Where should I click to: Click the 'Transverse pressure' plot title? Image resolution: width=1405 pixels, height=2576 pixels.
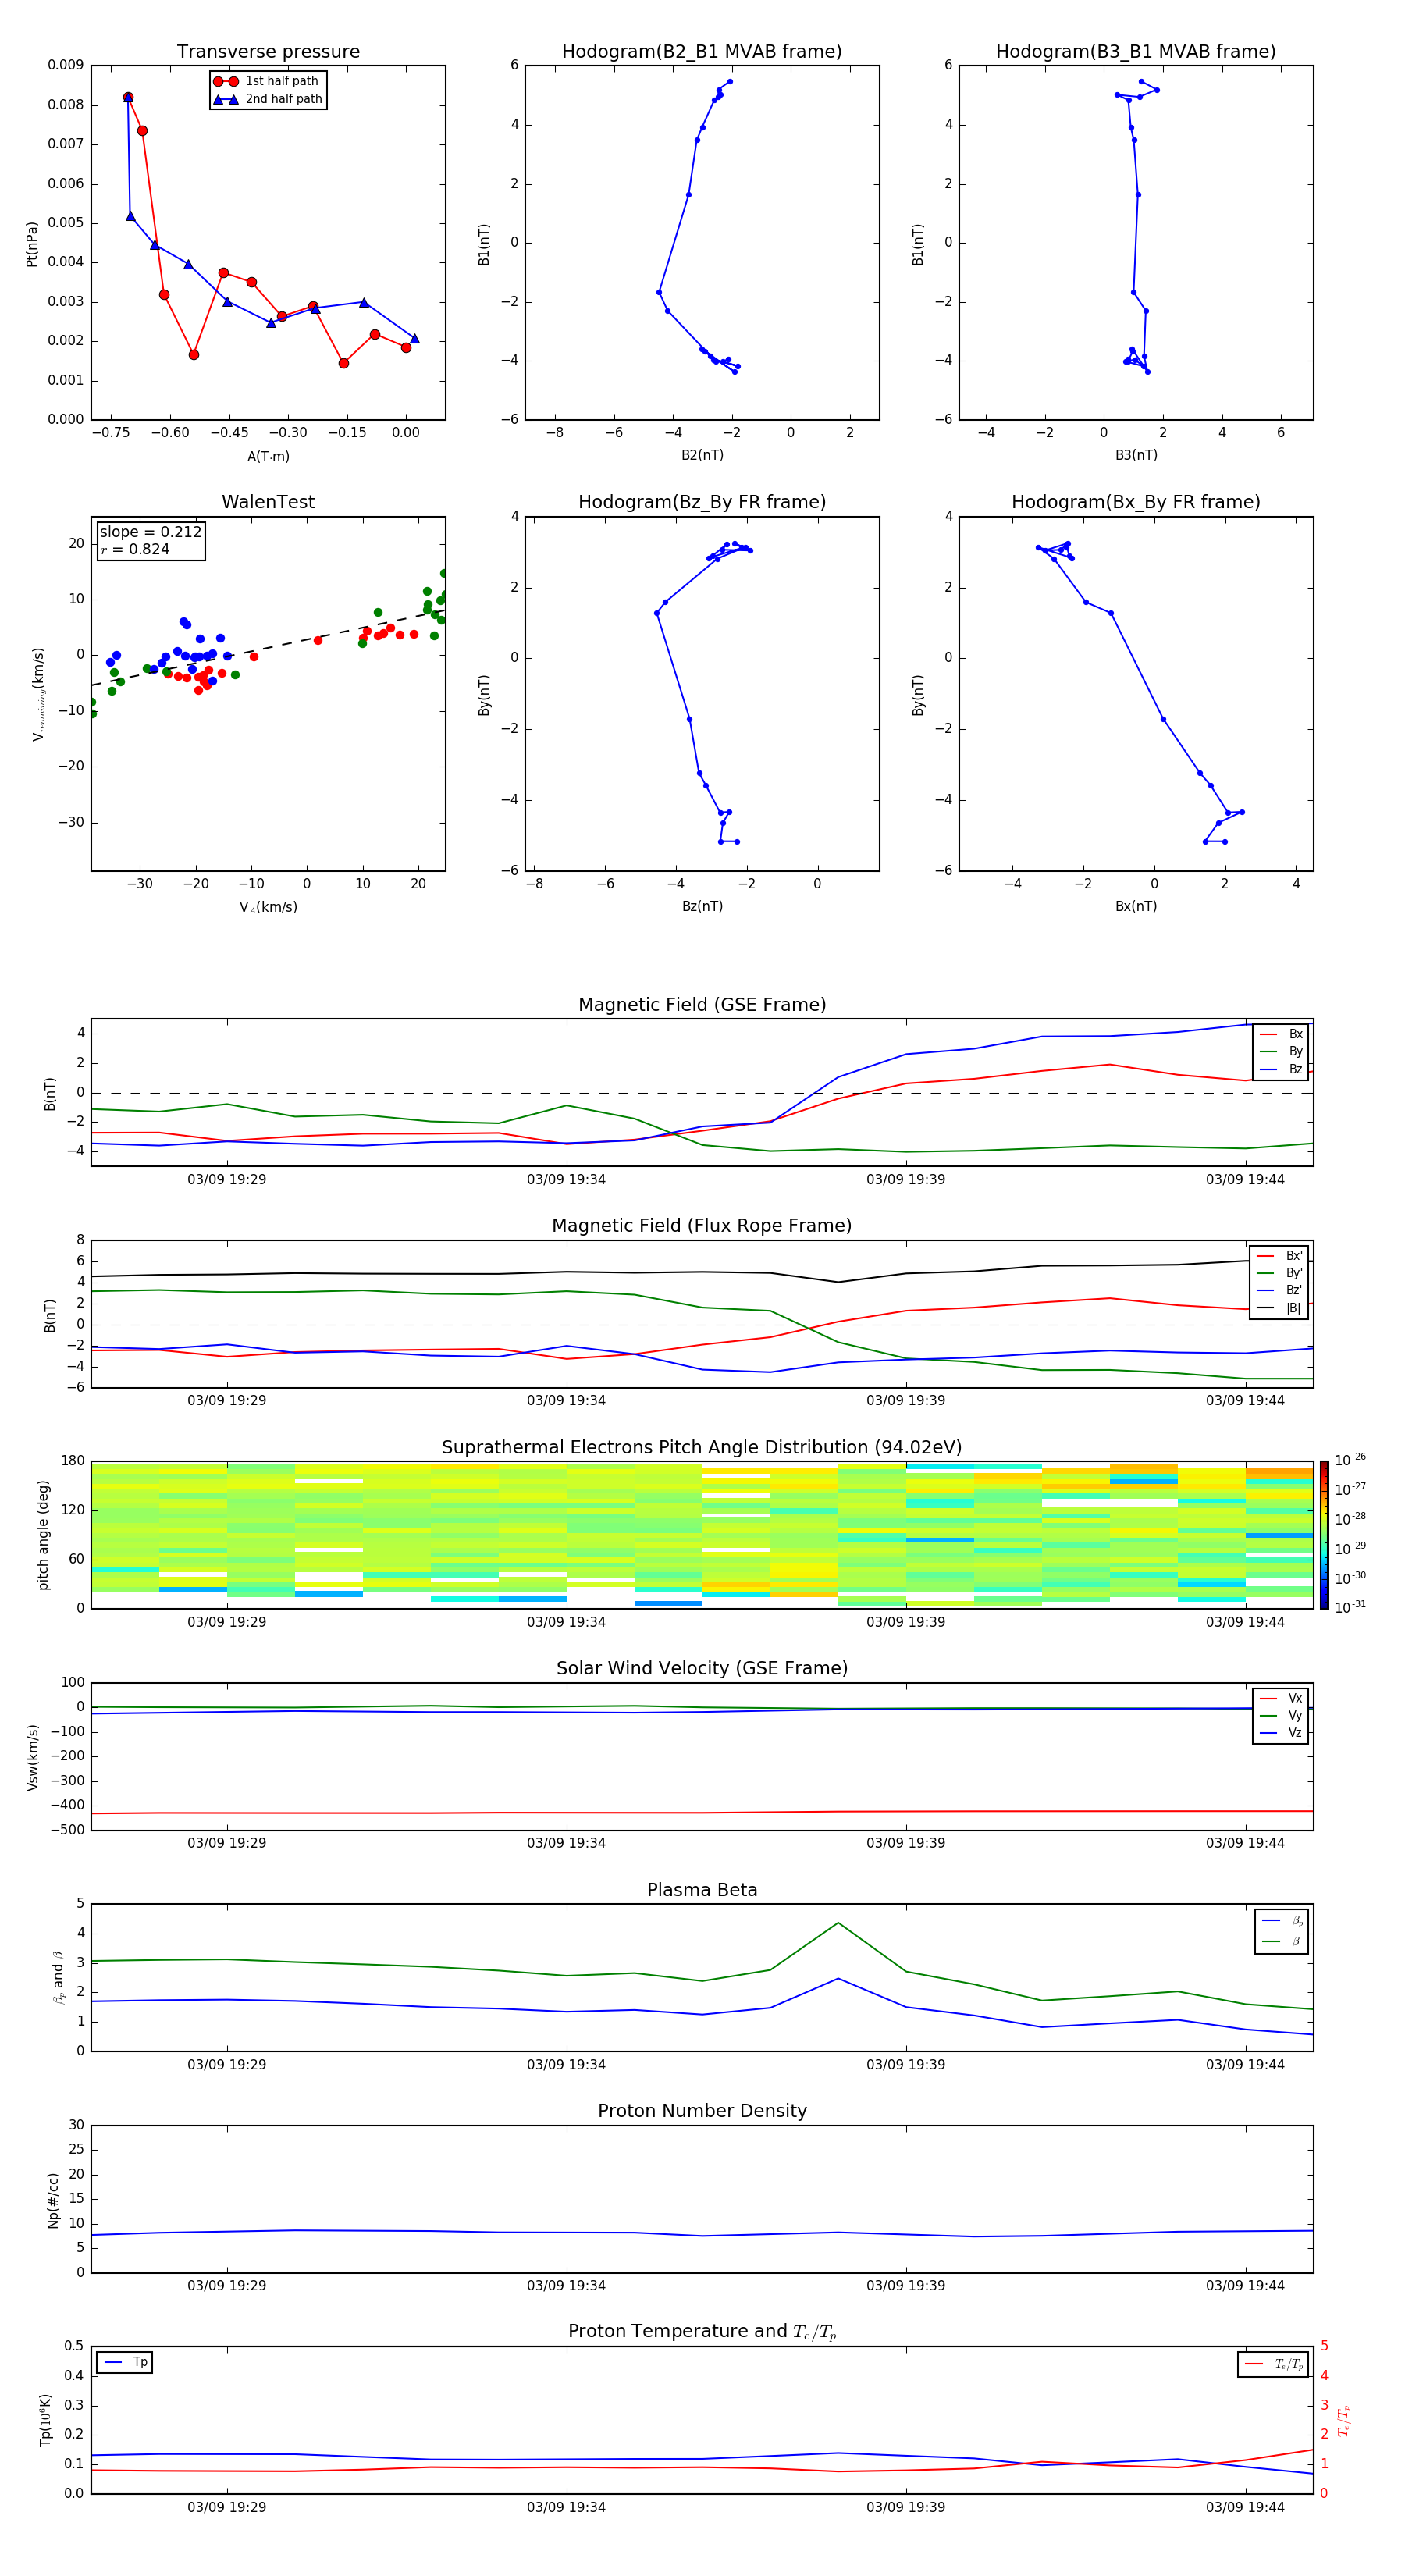(x=268, y=51)
